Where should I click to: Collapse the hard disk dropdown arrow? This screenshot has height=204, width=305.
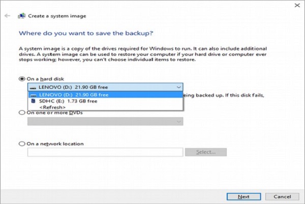(x=177, y=87)
